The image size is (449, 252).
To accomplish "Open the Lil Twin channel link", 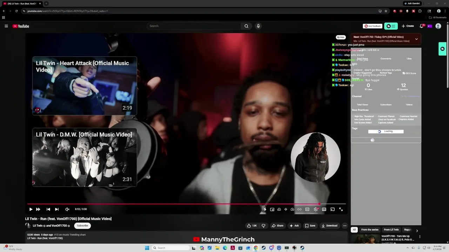I will 38,226.
